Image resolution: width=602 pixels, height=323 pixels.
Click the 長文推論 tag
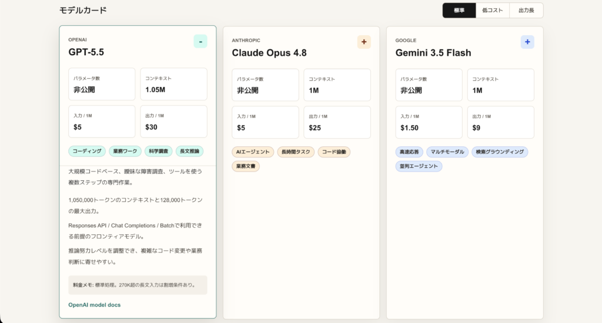pyautogui.click(x=190, y=151)
